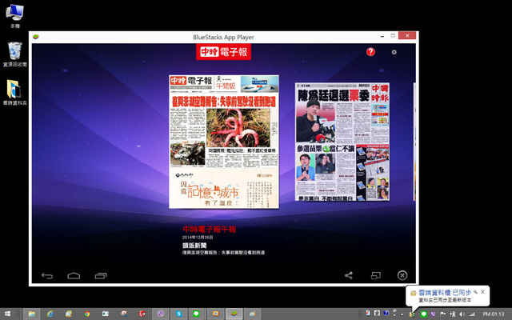
Task: Open the Paint app taskbar button
Action: point(253,314)
